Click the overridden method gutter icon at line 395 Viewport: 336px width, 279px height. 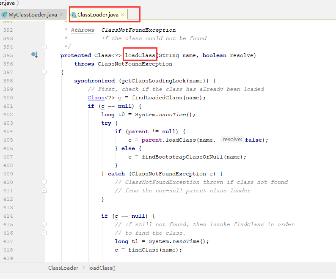35,55
